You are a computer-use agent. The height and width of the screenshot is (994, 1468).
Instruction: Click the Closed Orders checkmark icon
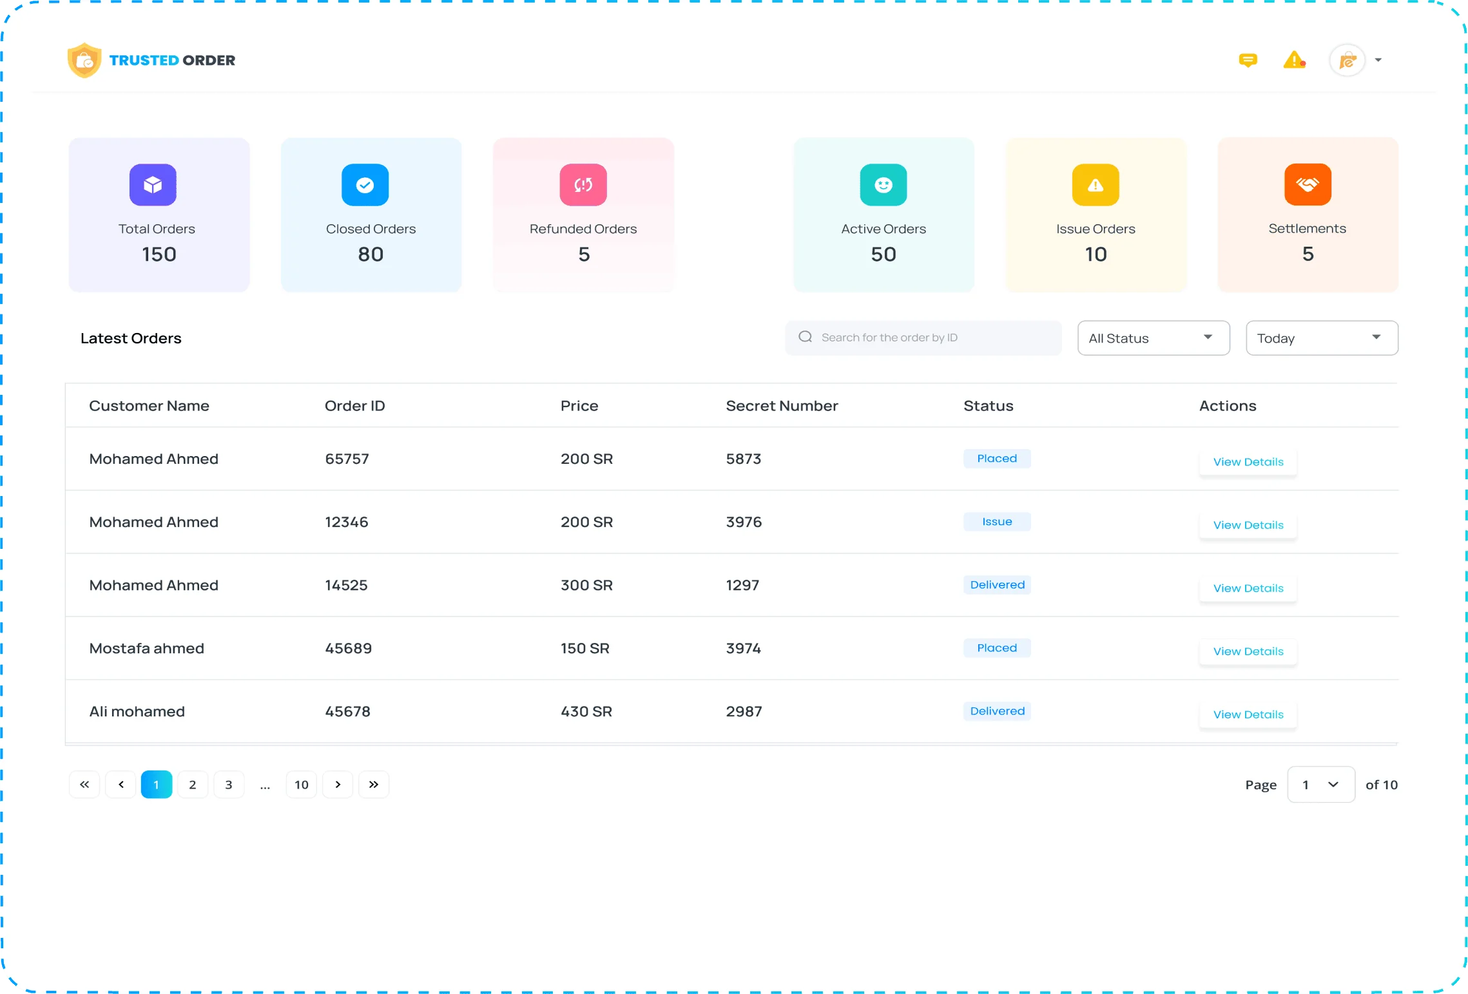[x=365, y=185]
